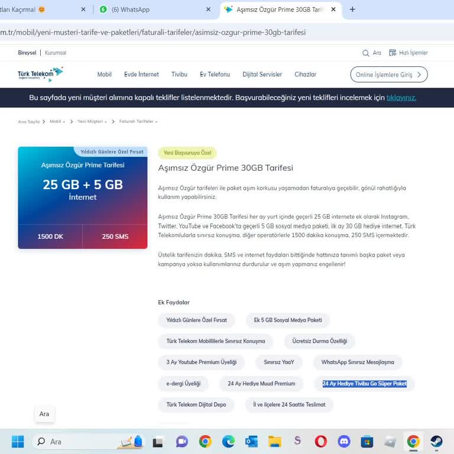
Task: Open a new browser tab
Action: [352, 9]
